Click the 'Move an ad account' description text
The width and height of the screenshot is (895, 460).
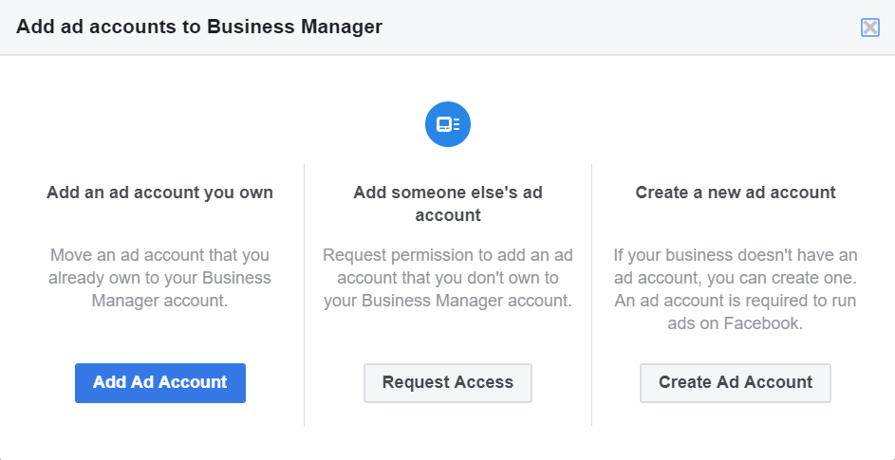click(x=159, y=278)
